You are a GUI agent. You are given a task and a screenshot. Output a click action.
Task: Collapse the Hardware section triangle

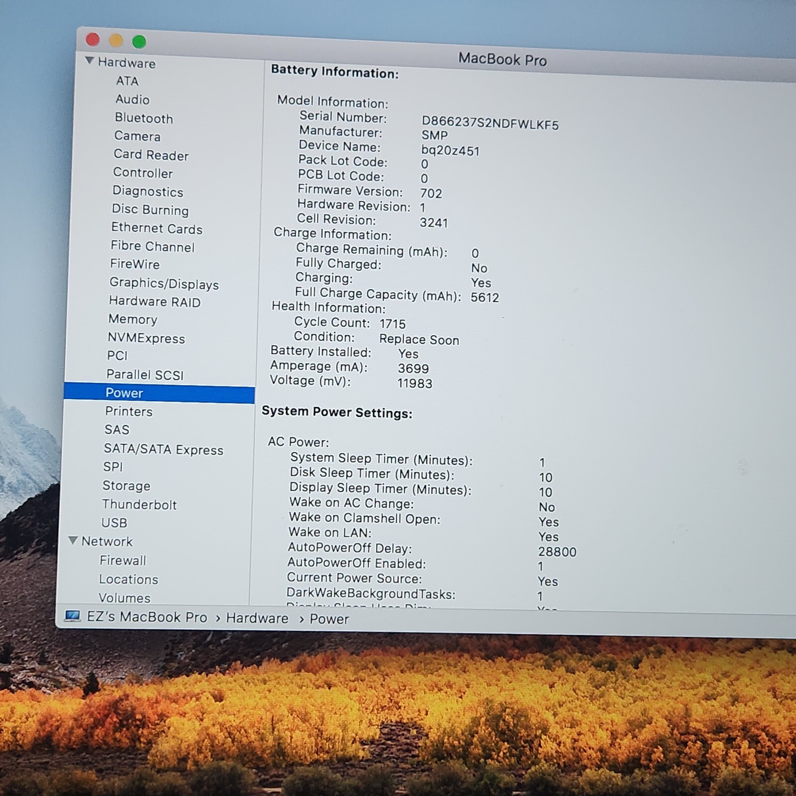pos(90,61)
